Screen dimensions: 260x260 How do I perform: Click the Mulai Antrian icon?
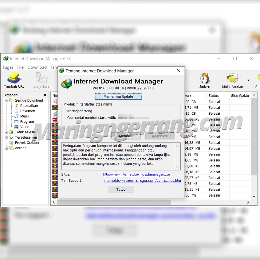pos(232,78)
